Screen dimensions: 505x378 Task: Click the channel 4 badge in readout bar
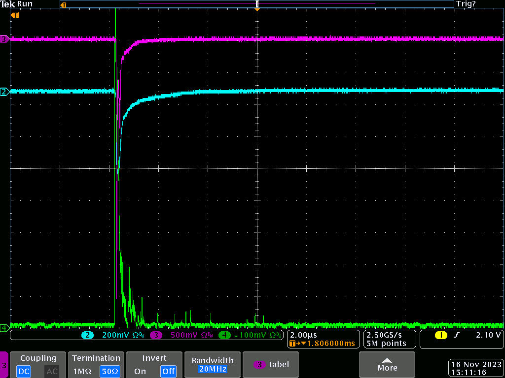coord(224,335)
